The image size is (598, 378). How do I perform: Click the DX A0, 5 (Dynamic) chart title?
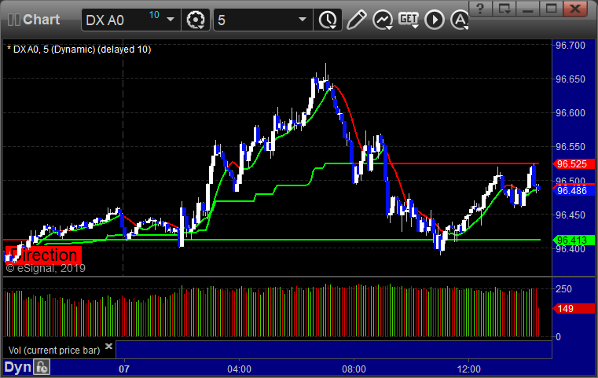(x=79, y=50)
